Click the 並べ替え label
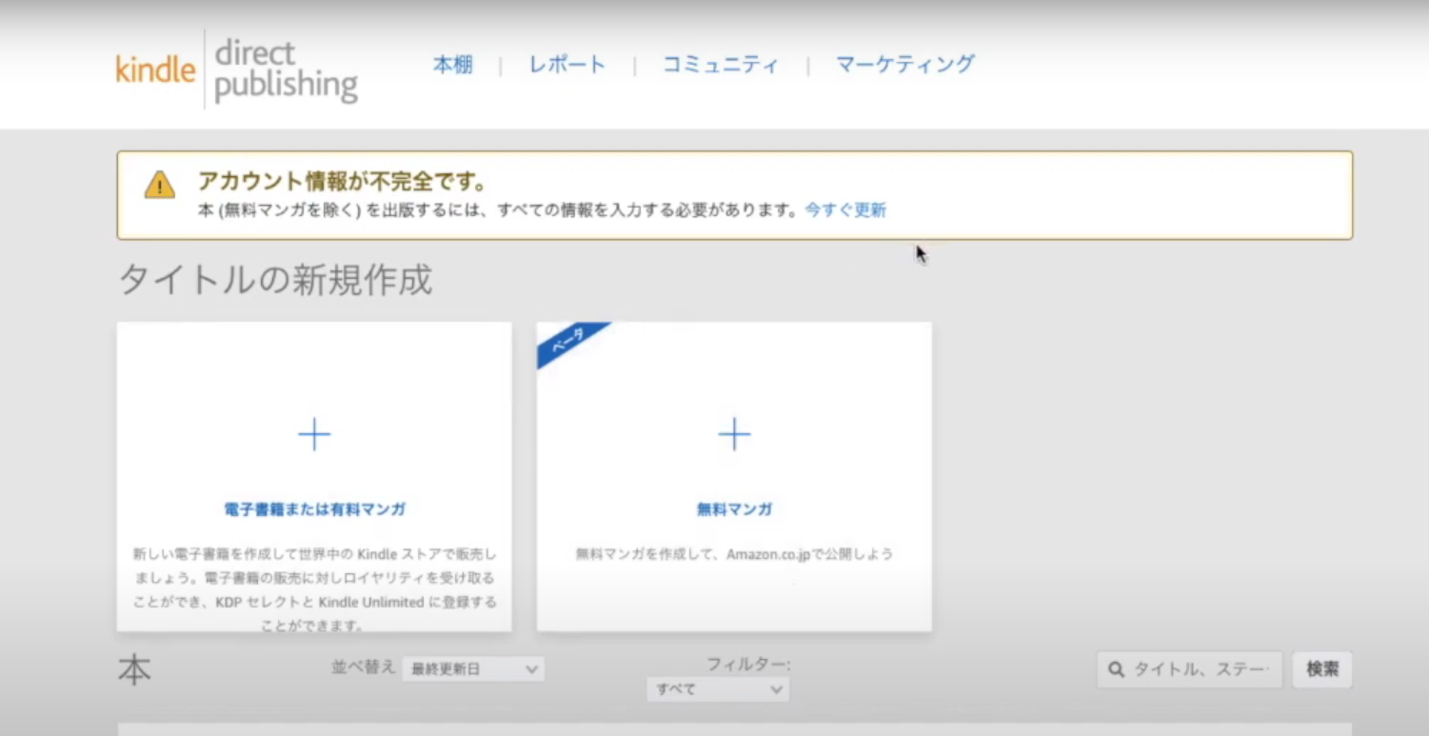 click(x=363, y=666)
